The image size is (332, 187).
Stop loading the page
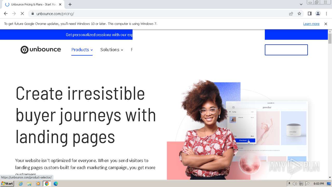(22, 14)
